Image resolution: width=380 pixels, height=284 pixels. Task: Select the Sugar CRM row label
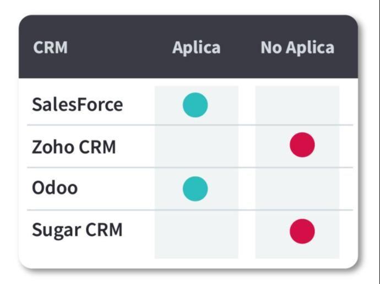[77, 230]
